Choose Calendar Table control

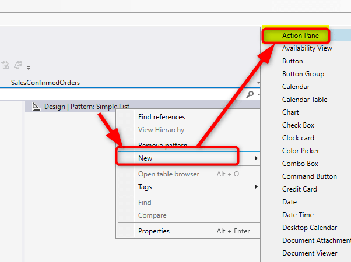304,100
